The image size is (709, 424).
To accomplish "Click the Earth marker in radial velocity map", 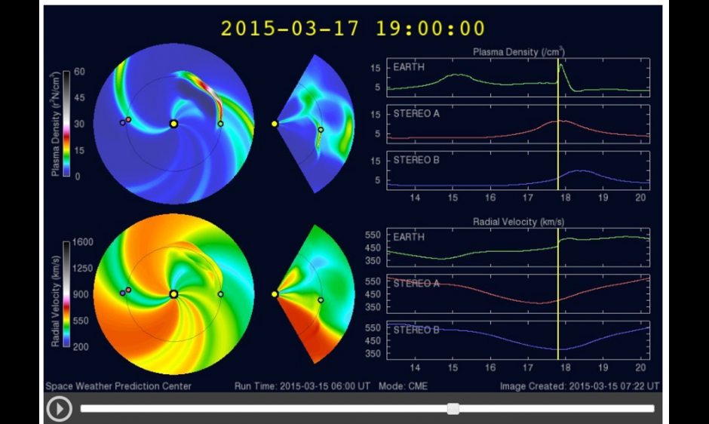I will (220, 294).
